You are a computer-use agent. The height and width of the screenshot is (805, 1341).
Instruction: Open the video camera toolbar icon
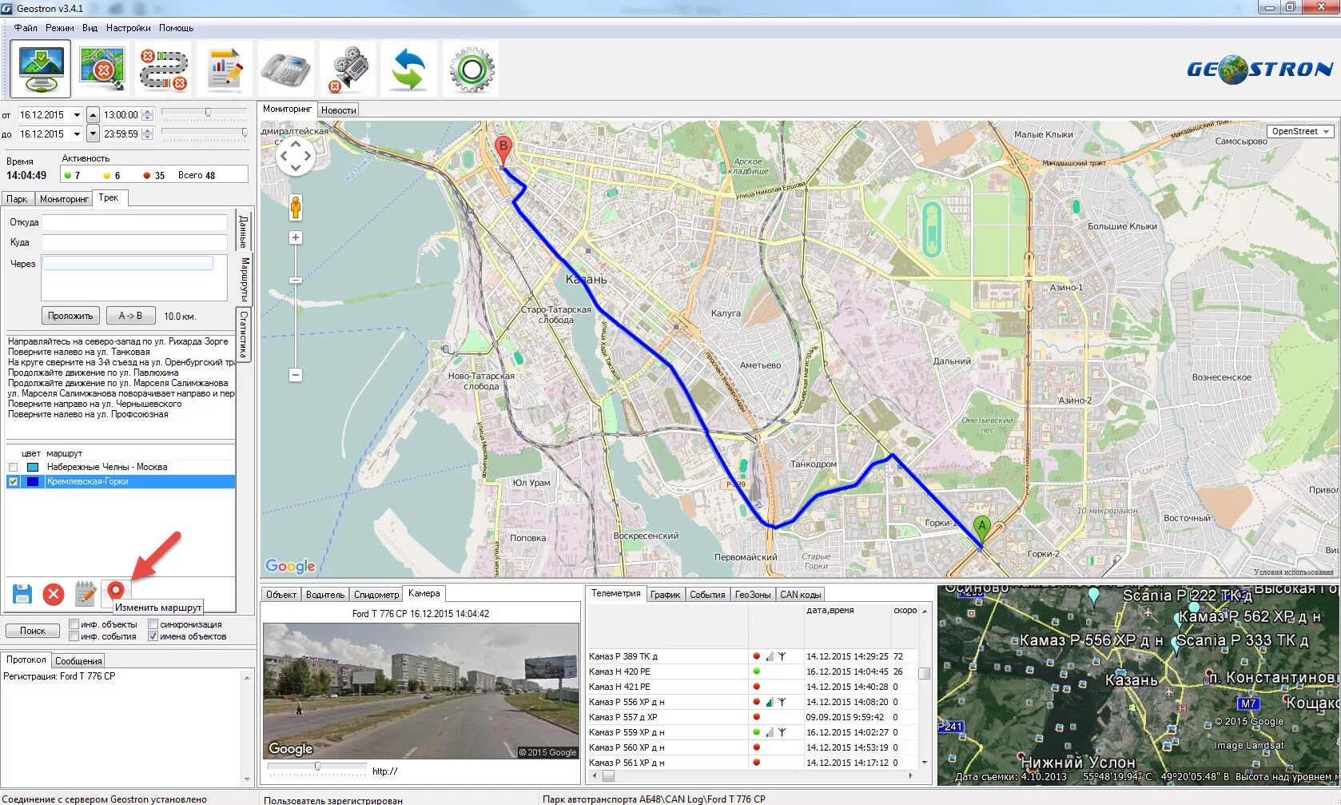(x=348, y=70)
